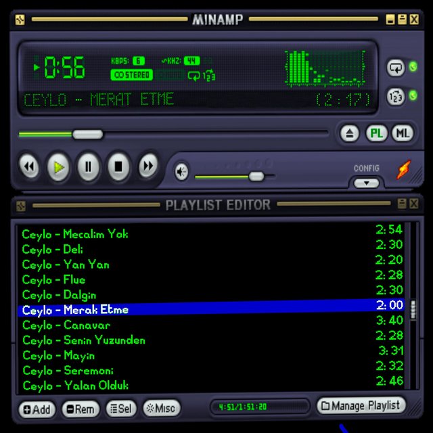433x433 pixels.
Task: Open the Sel selection menu button
Action: point(121,409)
